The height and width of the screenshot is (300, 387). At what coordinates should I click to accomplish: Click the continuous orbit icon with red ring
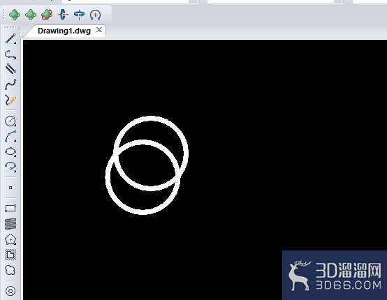[x=47, y=15]
